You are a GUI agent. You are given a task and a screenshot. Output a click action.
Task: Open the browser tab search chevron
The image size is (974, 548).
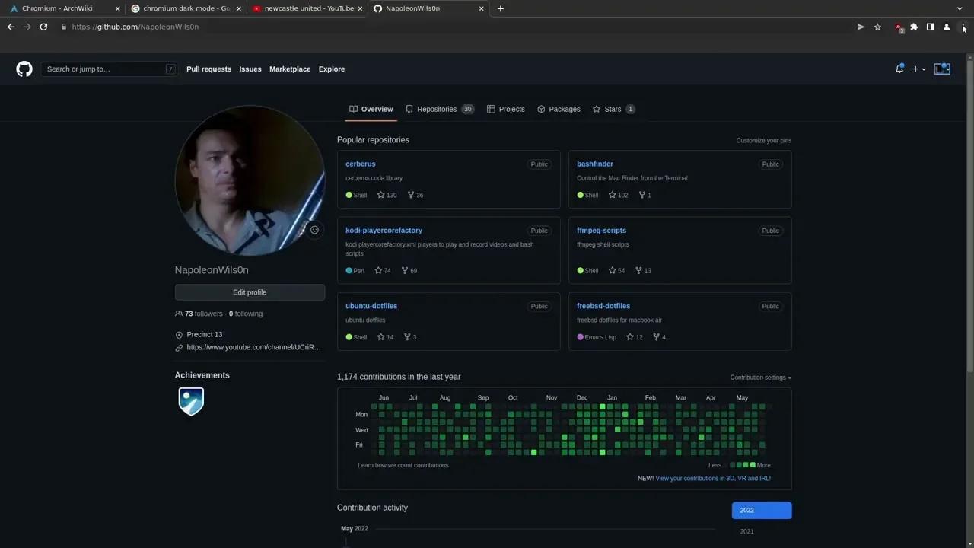point(960,8)
